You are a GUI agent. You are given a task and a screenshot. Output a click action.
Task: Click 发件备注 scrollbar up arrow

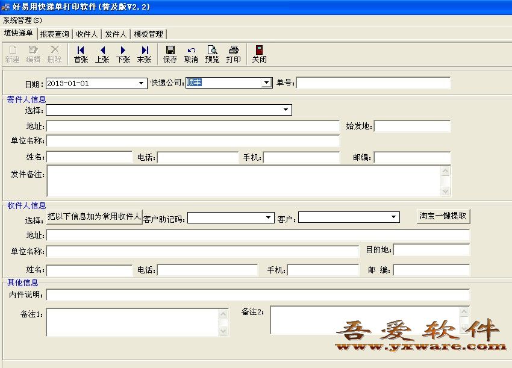tap(445, 171)
